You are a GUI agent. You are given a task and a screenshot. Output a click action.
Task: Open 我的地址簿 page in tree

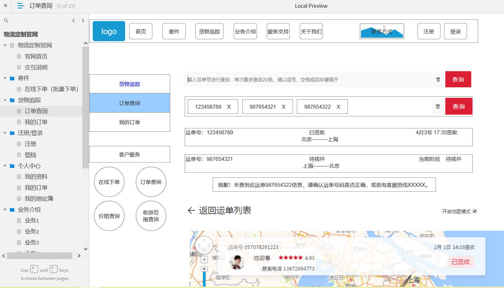point(39,198)
